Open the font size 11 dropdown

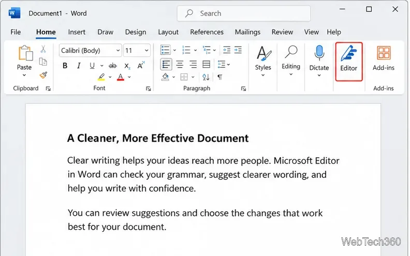tap(137, 50)
